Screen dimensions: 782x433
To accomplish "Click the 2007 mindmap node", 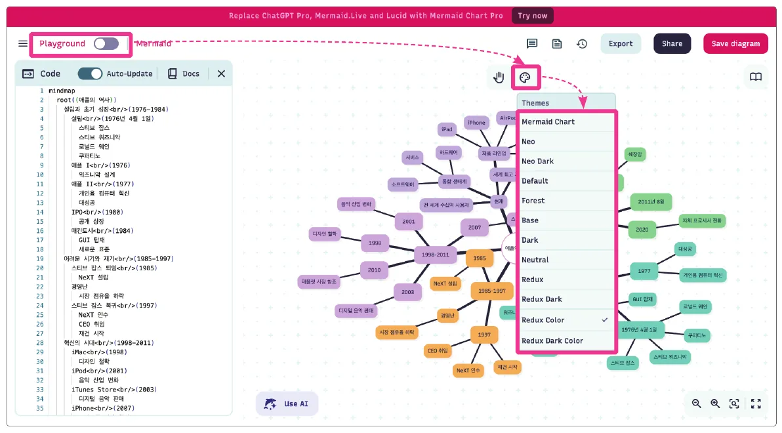I will 474,228.
